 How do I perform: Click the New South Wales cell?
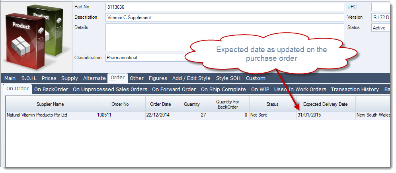tap(374, 115)
